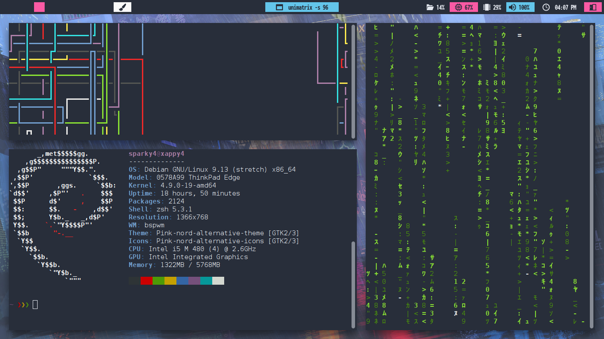Click the green color block in neofetch palette
The image size is (604, 339).
coord(158,281)
